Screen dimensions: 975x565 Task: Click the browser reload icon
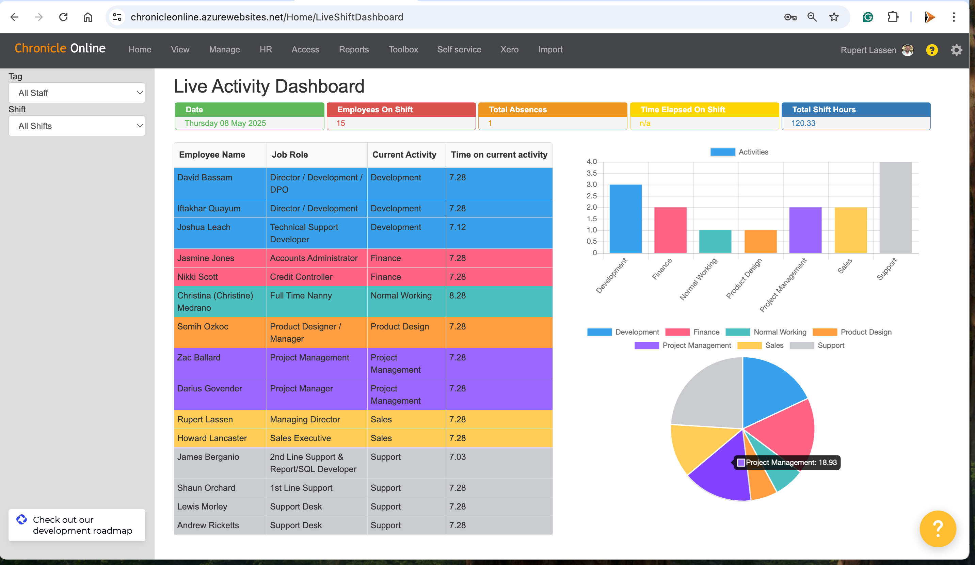[x=63, y=17]
